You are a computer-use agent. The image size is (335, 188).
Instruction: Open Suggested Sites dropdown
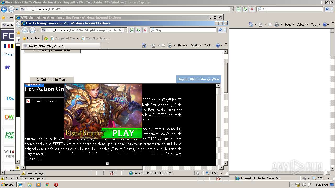point(64,38)
